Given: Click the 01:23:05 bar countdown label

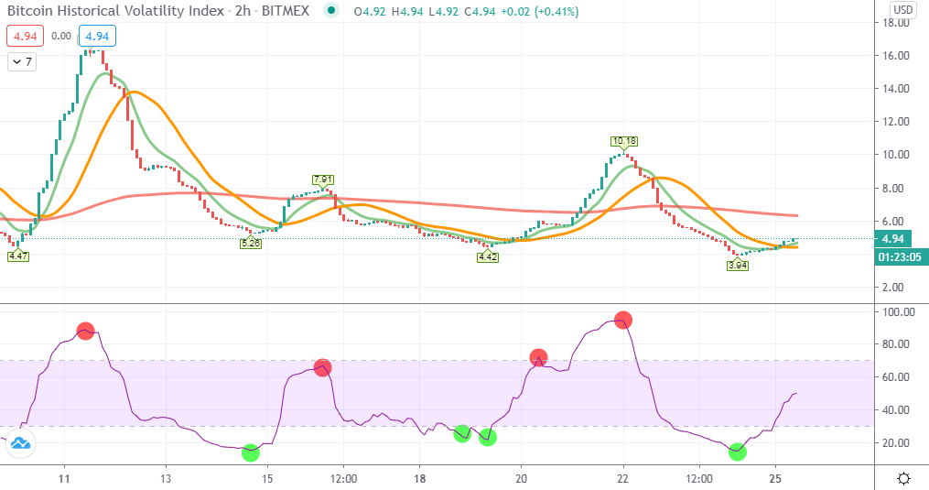Looking at the screenshot, I should pos(900,256).
